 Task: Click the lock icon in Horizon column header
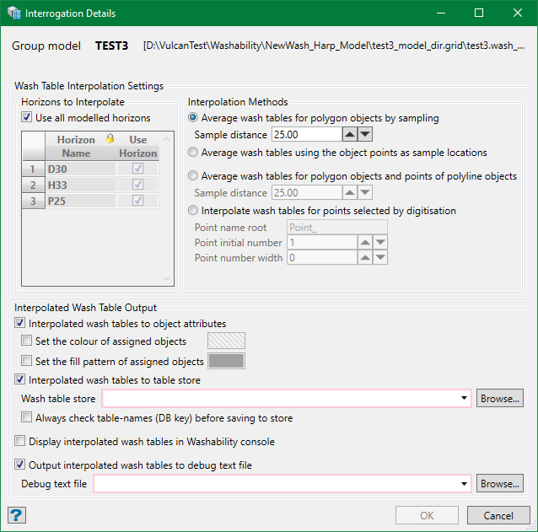click(109, 139)
